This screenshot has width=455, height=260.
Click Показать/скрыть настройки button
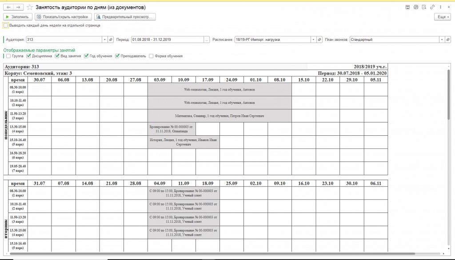64,17
